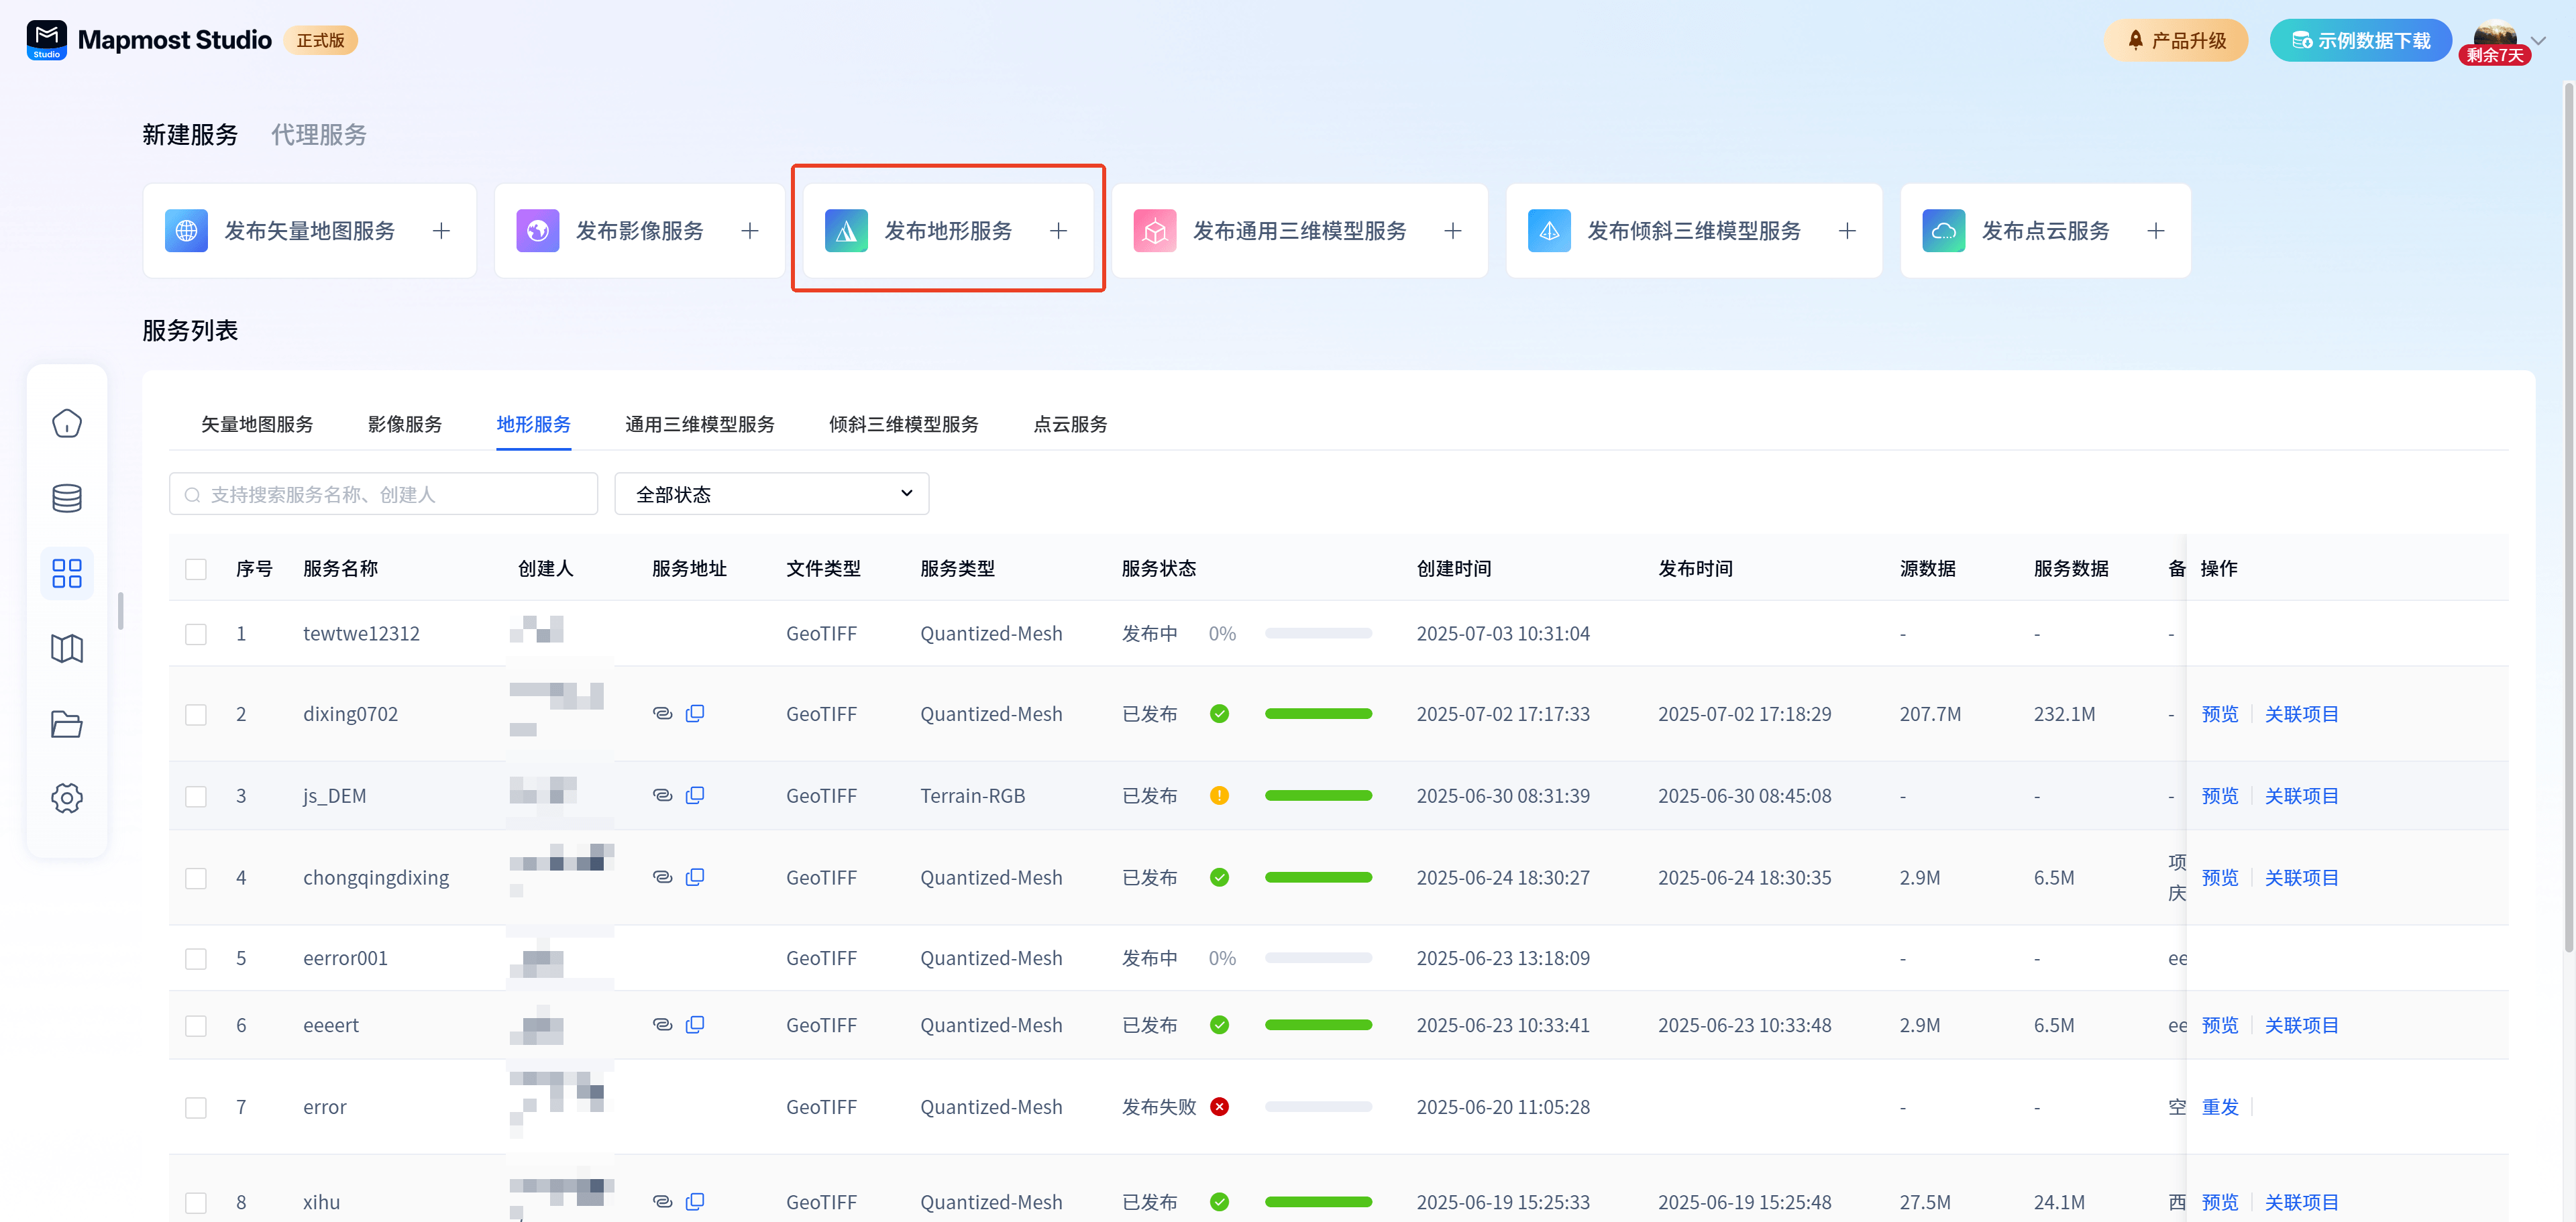Viewport: 2576px width, 1222px height.
Task: Click the map icon in left sidebar
Action: 67,649
